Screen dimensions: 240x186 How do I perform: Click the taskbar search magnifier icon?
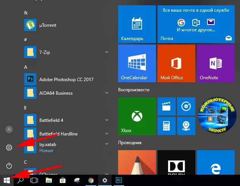[x=20, y=180]
